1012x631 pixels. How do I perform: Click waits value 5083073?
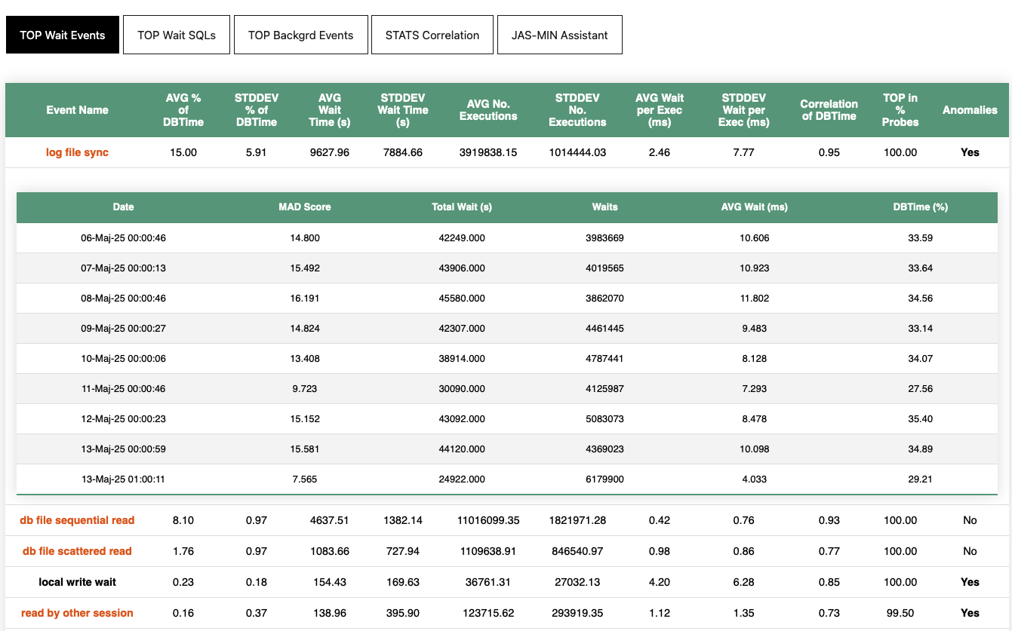click(604, 419)
